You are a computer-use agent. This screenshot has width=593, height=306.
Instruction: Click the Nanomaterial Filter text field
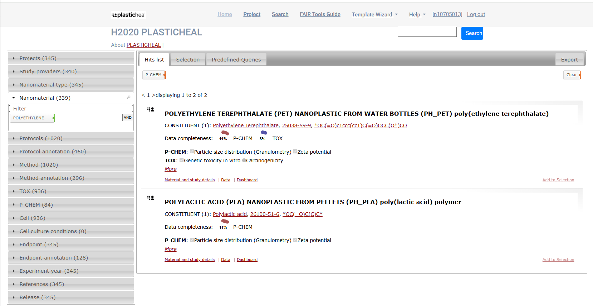point(71,109)
